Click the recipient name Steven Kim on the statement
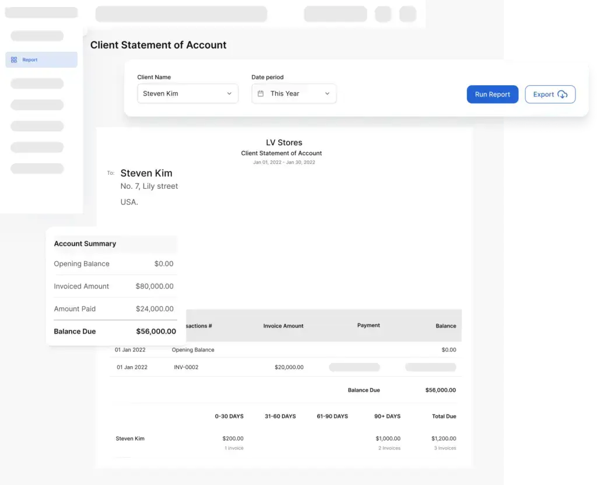 point(146,173)
